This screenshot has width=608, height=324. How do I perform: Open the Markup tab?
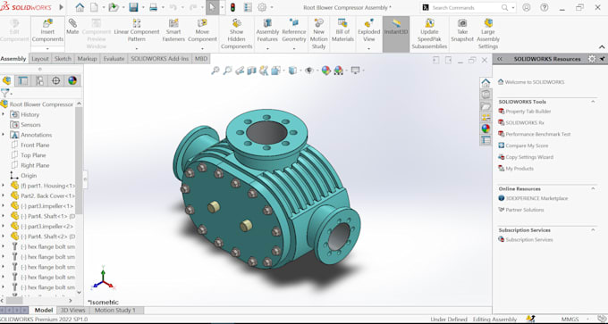pyautogui.click(x=87, y=59)
